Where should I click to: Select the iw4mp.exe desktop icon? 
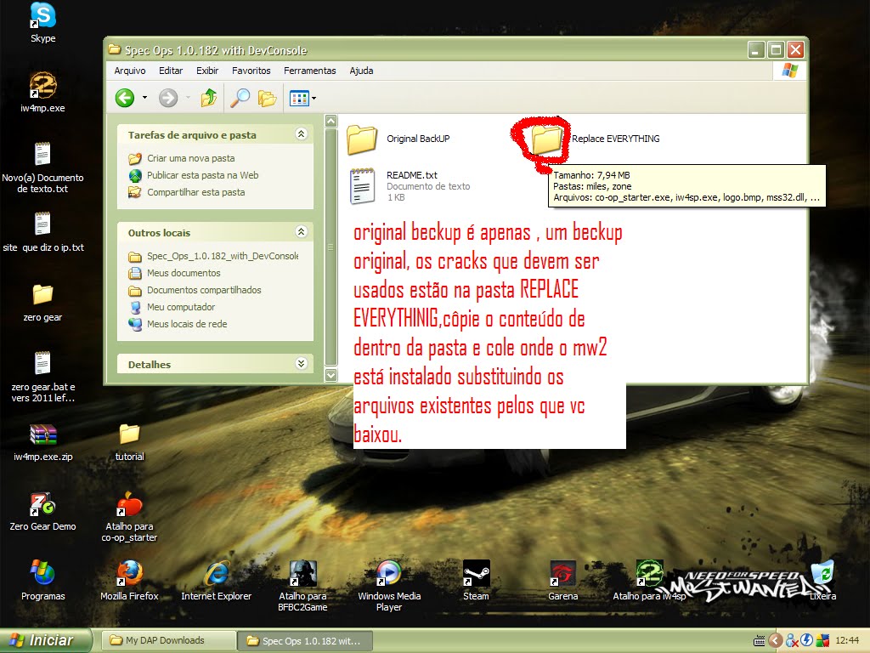[42, 93]
